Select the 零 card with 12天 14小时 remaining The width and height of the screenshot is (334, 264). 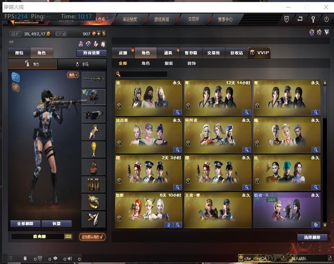pos(218,98)
